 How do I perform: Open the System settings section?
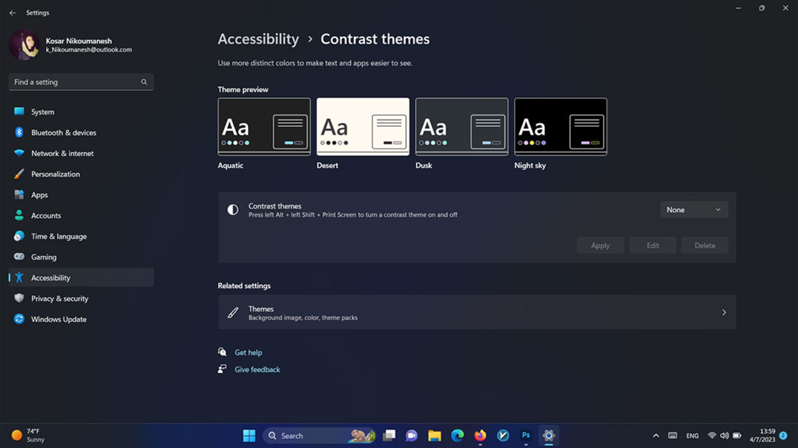pos(42,112)
